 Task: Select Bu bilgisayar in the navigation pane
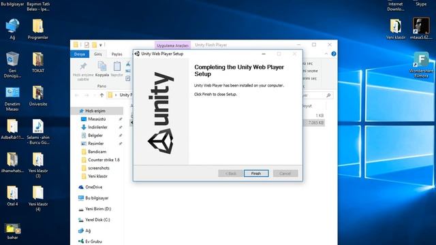click(97, 198)
